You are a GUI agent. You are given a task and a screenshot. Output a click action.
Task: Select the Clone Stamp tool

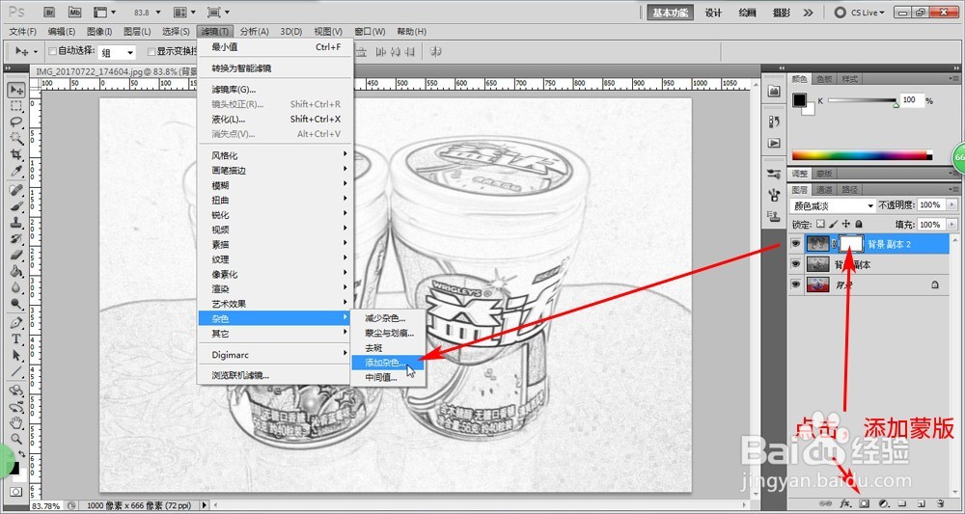pyautogui.click(x=16, y=222)
